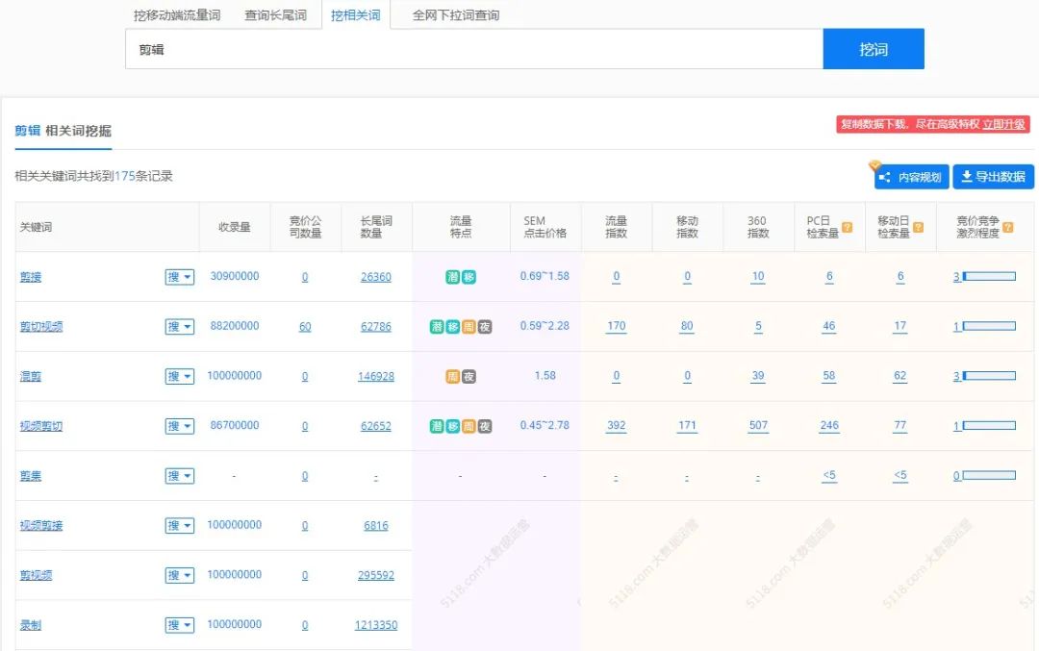The image size is (1039, 651).
Task: Click the gray 夜 badge for 剪切视频
Action: tap(483, 326)
